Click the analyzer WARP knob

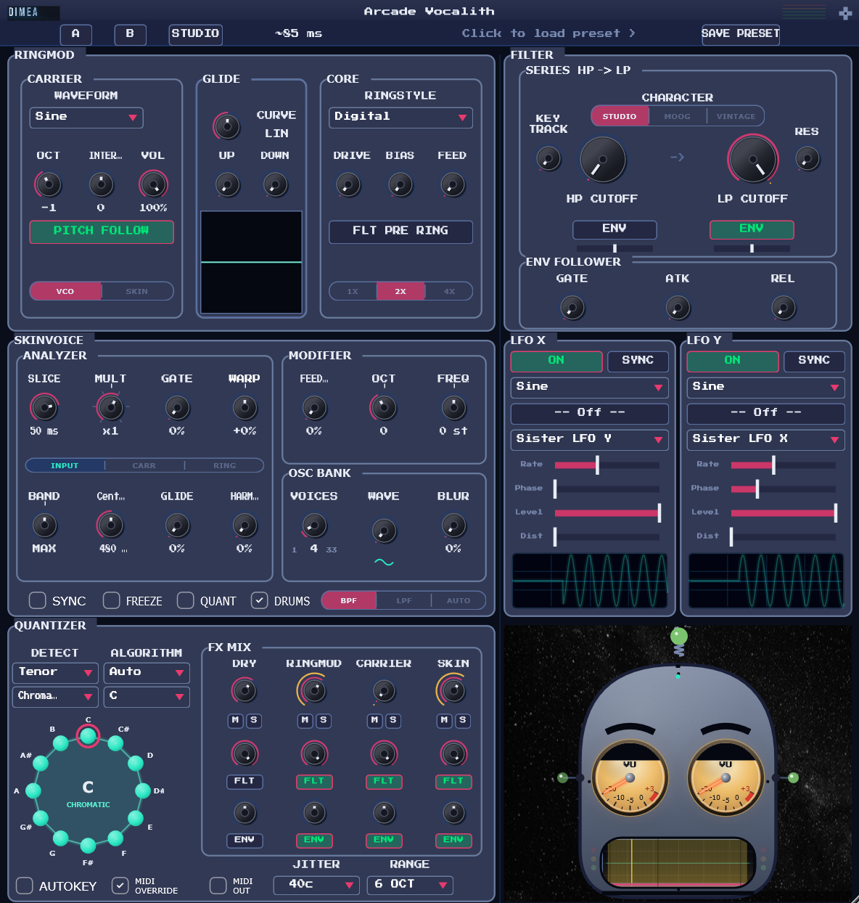(244, 407)
